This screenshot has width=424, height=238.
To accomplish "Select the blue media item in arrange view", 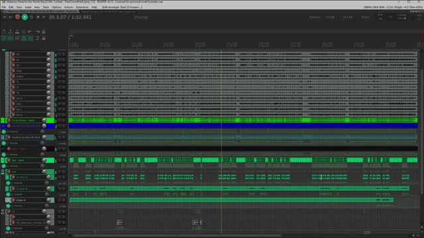I will point(243,126).
